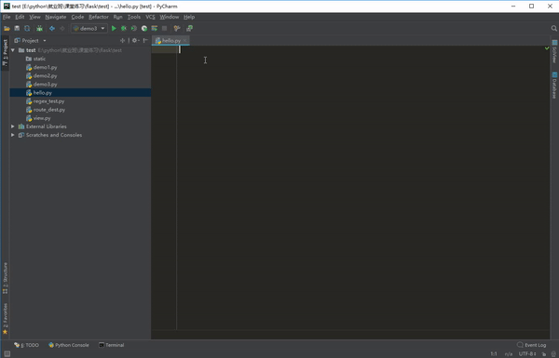The image size is (559, 358).
Task: Toggle the Structure side tool window
Action: pos(5,278)
